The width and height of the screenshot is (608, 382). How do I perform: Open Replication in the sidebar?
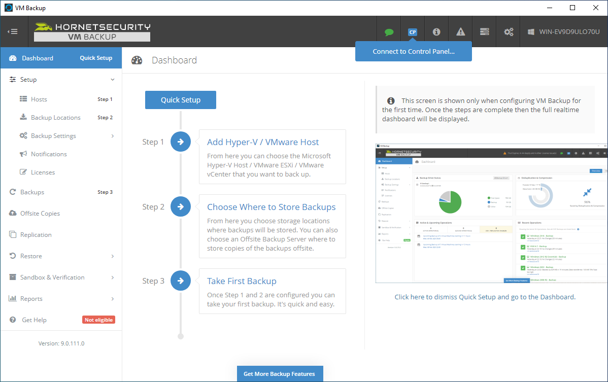pyautogui.click(x=36, y=234)
